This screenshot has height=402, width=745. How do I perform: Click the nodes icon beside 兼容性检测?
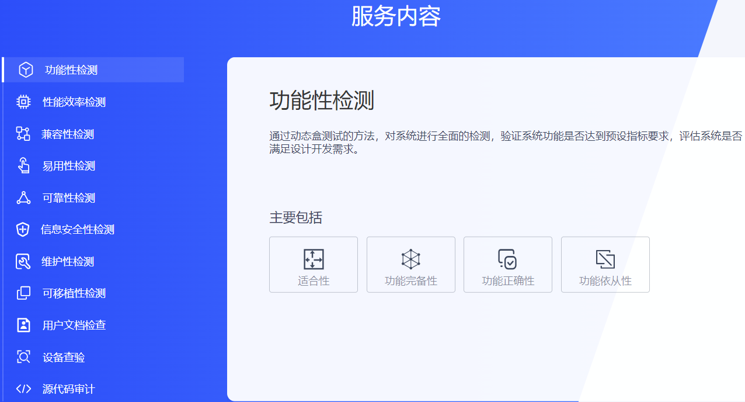23,134
